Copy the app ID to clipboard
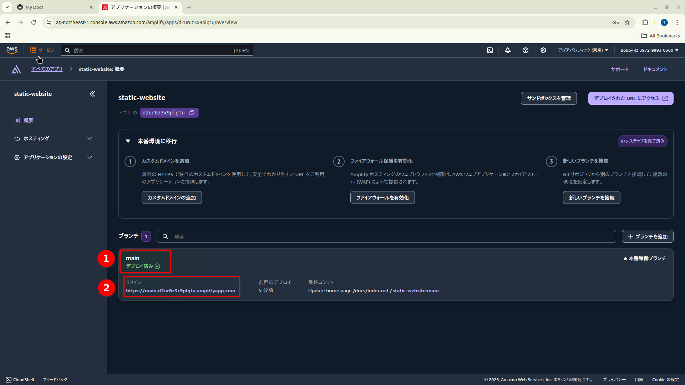The height and width of the screenshot is (385, 685). click(192, 113)
